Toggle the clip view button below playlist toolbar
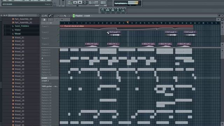This screenshot has width=224, height=126. tap(44, 20)
